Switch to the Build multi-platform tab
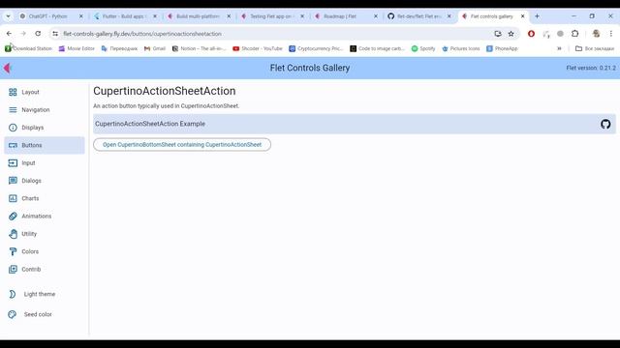620x348 pixels. tap(199, 16)
